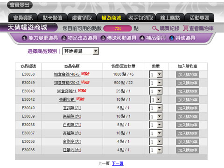The height and width of the screenshot is (168, 224).
Task: Select category number 1 ability items
Action: coord(40,38)
